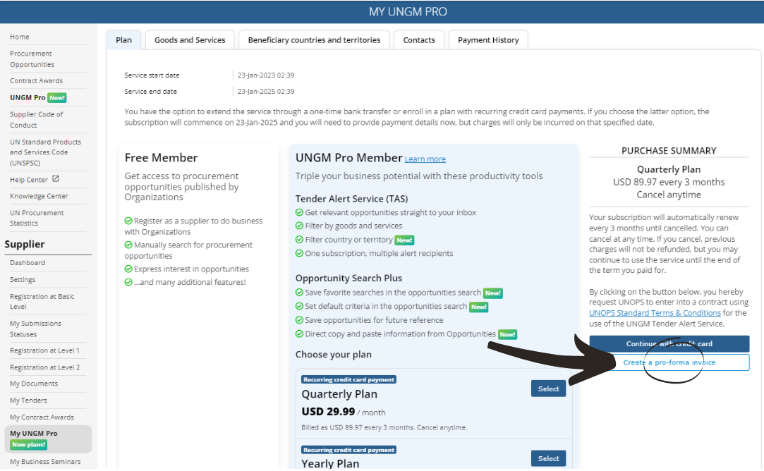This screenshot has height=471, width=764.
Task: Click the New! badge beside UNGM Pro sidebar link
Action: click(x=56, y=98)
